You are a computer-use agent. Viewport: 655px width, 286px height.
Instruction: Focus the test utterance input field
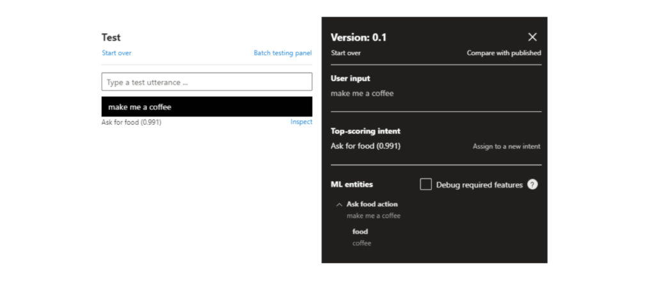pyautogui.click(x=207, y=82)
